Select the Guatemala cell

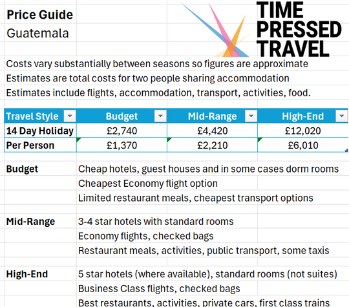(40, 33)
